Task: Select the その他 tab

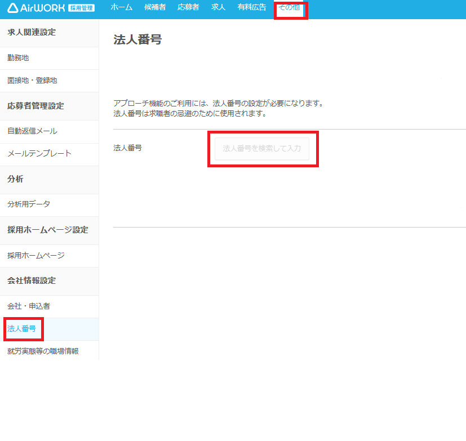Action: tap(289, 7)
